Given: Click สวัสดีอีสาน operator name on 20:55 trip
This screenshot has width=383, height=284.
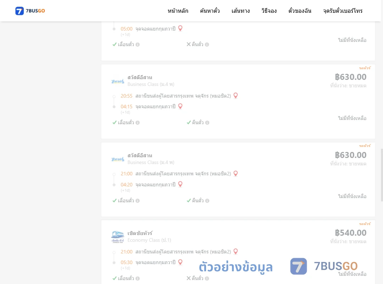Looking at the screenshot, I should pos(140,77).
